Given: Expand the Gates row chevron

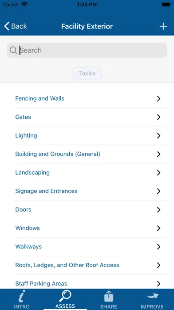Looking at the screenshot, I should tap(158, 117).
